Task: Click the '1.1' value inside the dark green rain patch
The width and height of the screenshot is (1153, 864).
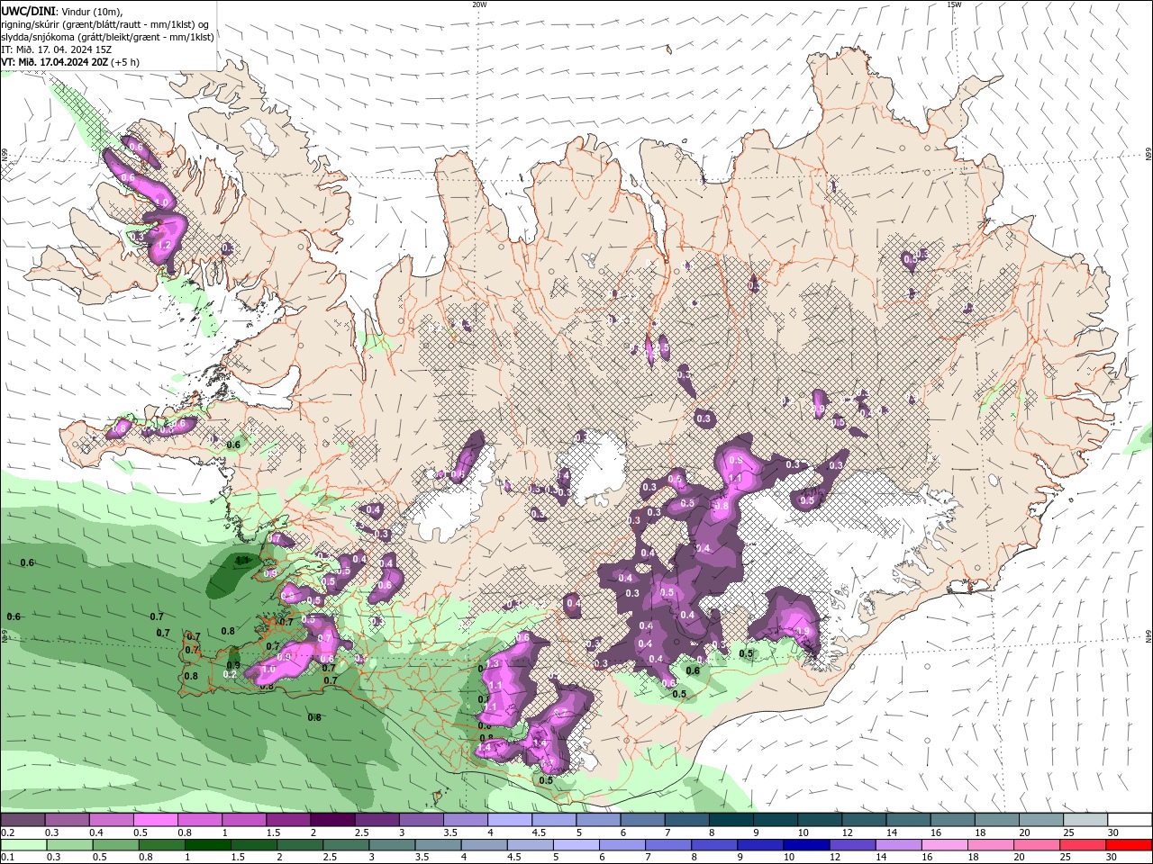Action: [241, 560]
